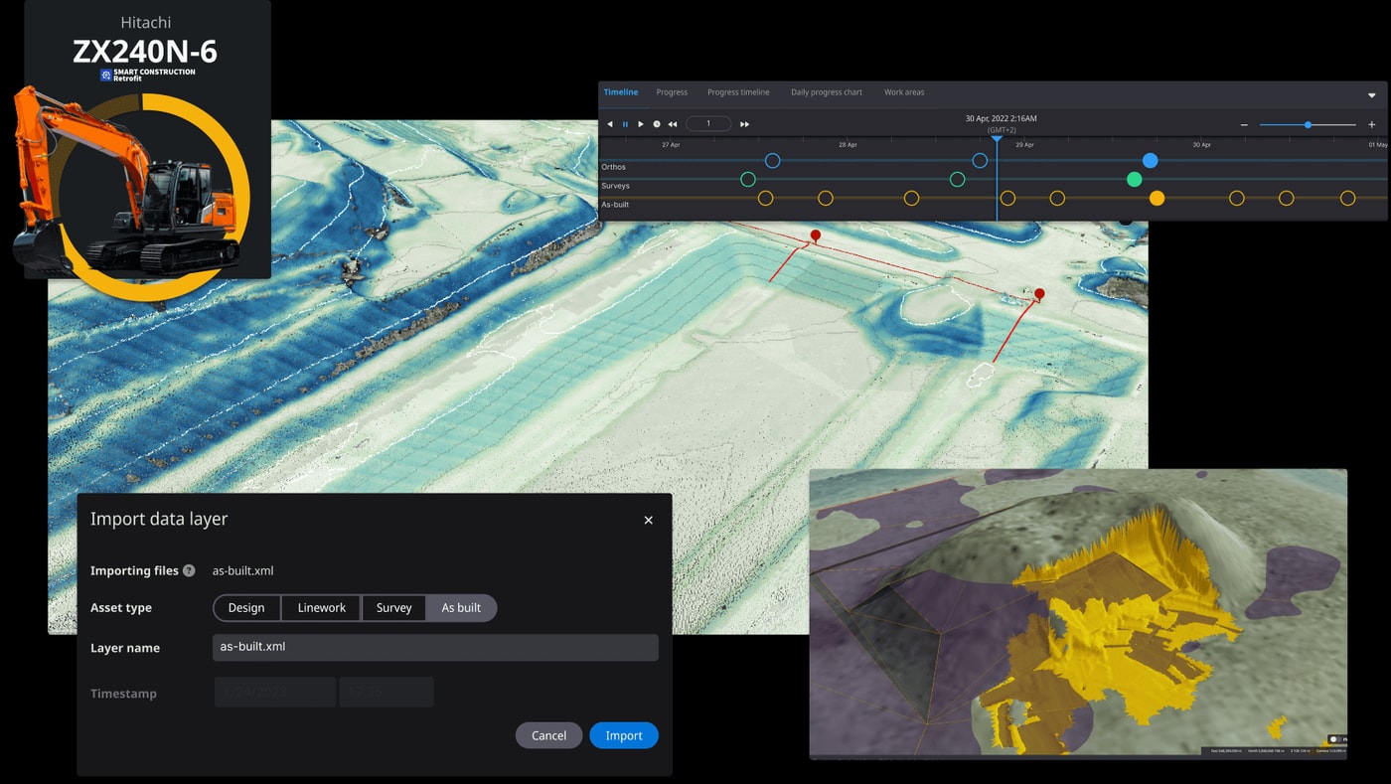The width and height of the screenshot is (1391, 784).
Task: Click Cancel in the import dialog
Action: tap(549, 735)
